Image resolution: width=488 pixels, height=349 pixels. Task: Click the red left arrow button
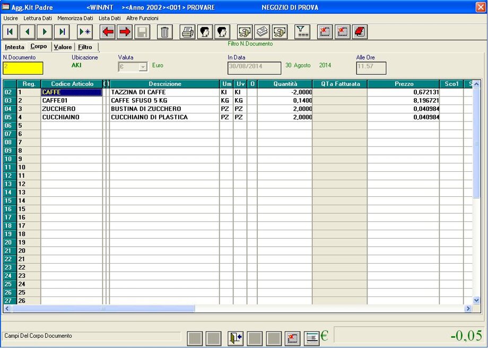pyautogui.click(x=108, y=32)
